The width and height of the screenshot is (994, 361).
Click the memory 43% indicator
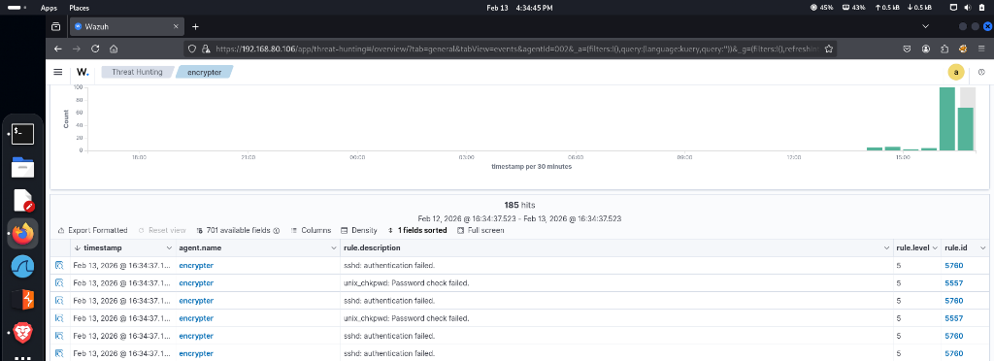coord(853,8)
